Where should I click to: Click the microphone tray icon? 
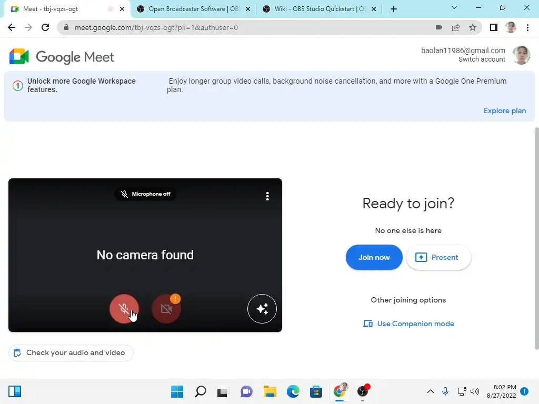pyautogui.click(x=445, y=391)
